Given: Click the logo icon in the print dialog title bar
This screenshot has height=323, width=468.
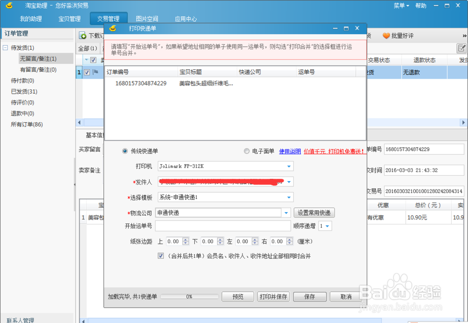Looking at the screenshot, I should (112, 29).
